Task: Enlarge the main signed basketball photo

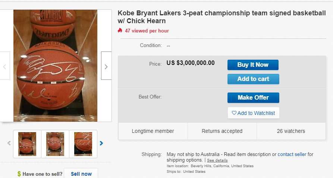Action: click(x=55, y=65)
